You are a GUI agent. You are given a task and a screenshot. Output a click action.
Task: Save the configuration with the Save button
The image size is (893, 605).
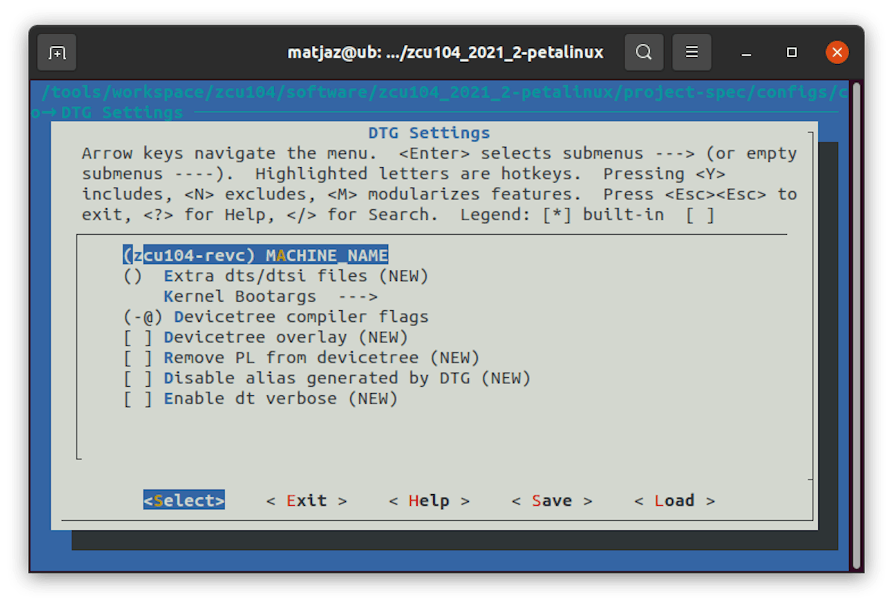551,500
